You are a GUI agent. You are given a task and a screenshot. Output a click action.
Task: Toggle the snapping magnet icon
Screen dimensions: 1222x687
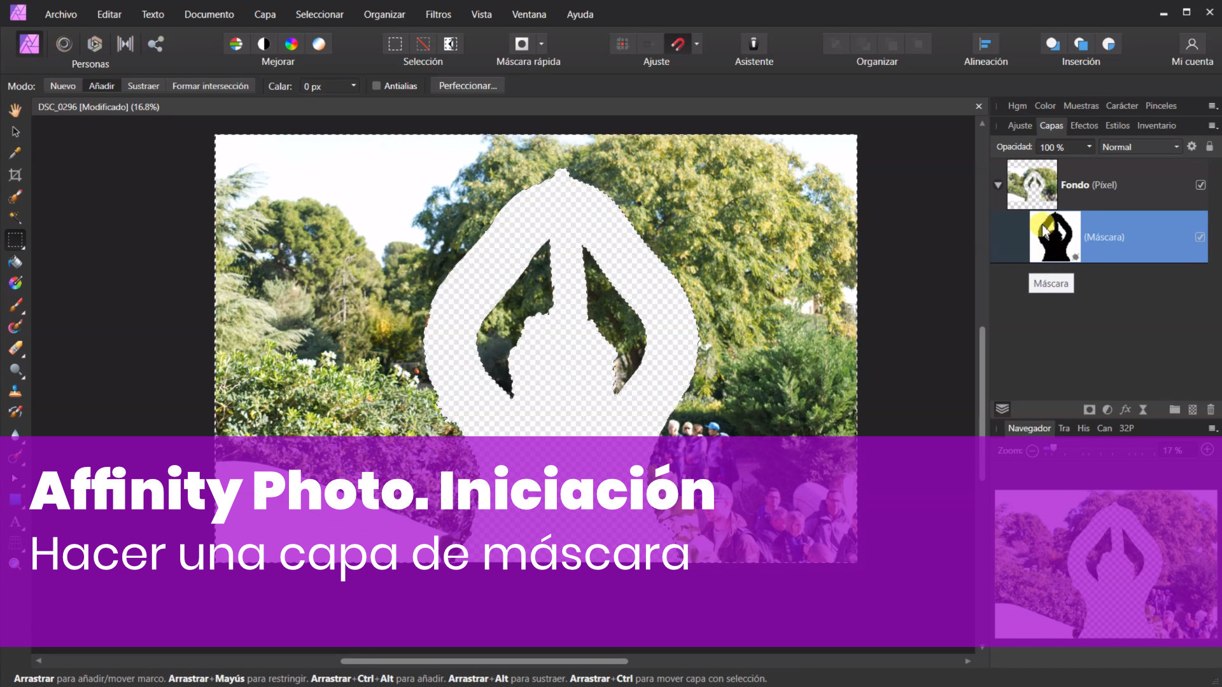[x=678, y=44]
